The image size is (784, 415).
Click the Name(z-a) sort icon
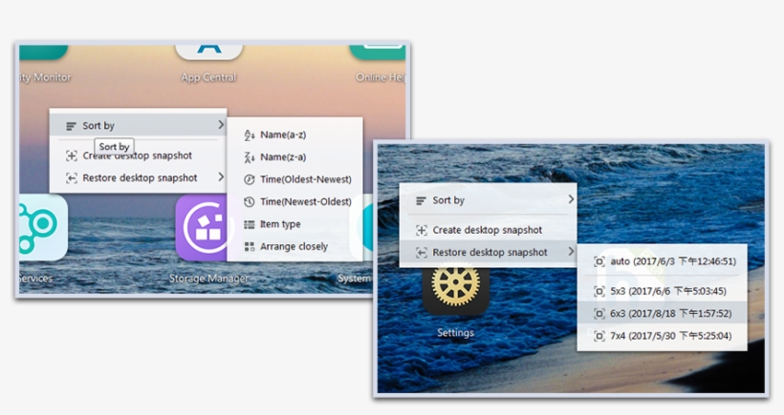coord(249,157)
